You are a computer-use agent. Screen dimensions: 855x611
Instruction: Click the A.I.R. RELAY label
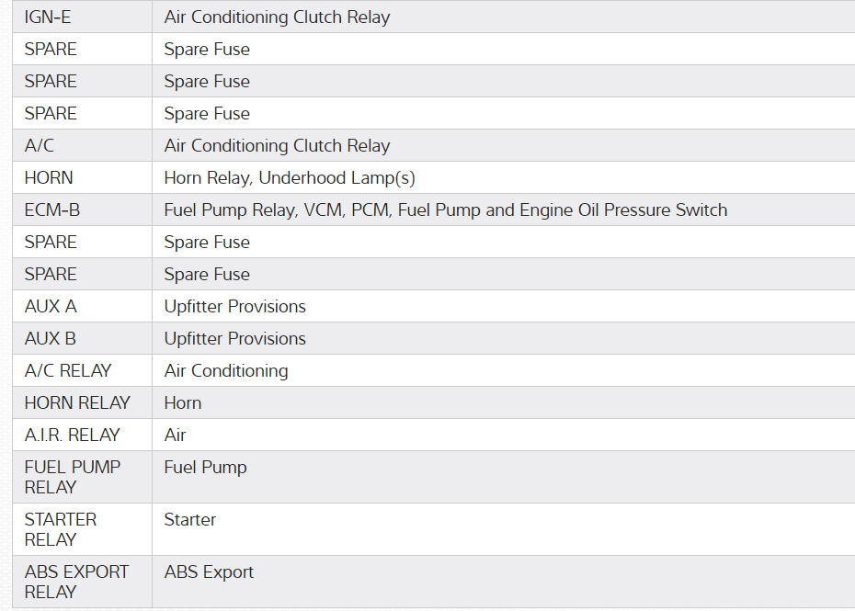(72, 436)
